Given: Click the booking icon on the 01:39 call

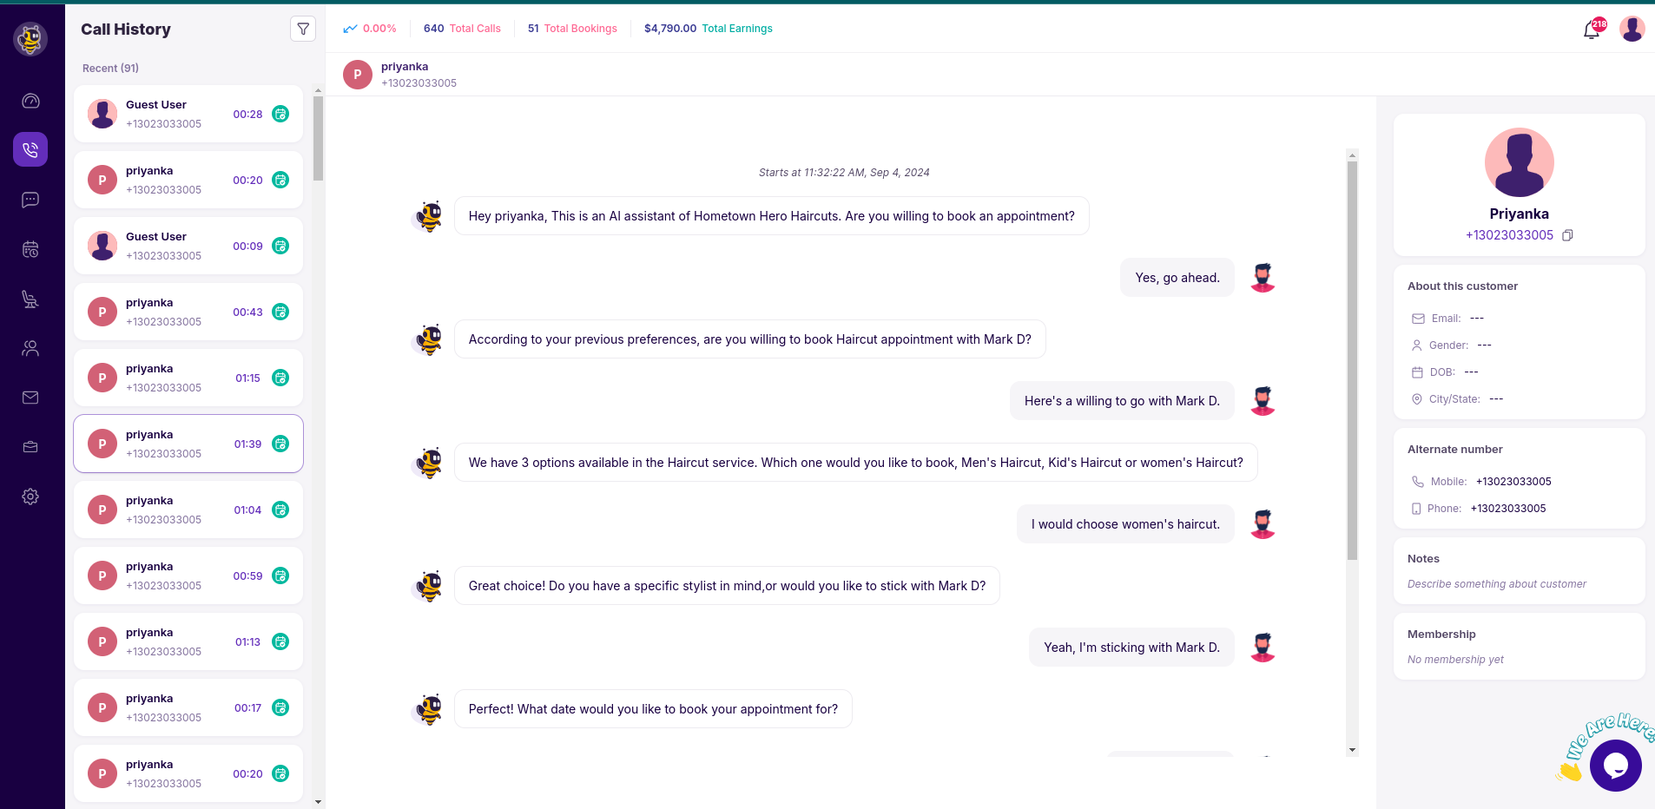Looking at the screenshot, I should coord(280,444).
